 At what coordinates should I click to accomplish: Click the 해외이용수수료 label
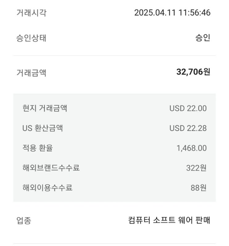(47, 188)
